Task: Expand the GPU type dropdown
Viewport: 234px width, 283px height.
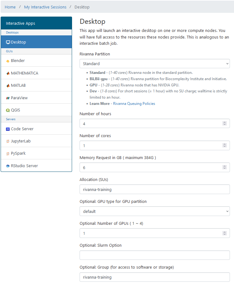Action: click(154, 211)
